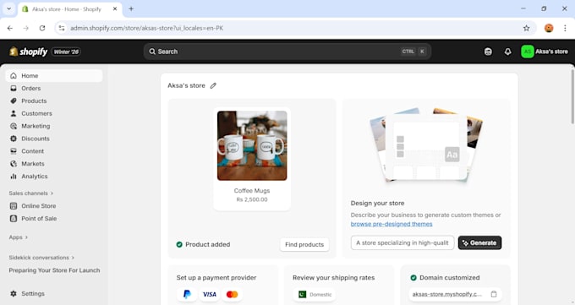
Task: Go to the Customers page
Action: point(36,113)
